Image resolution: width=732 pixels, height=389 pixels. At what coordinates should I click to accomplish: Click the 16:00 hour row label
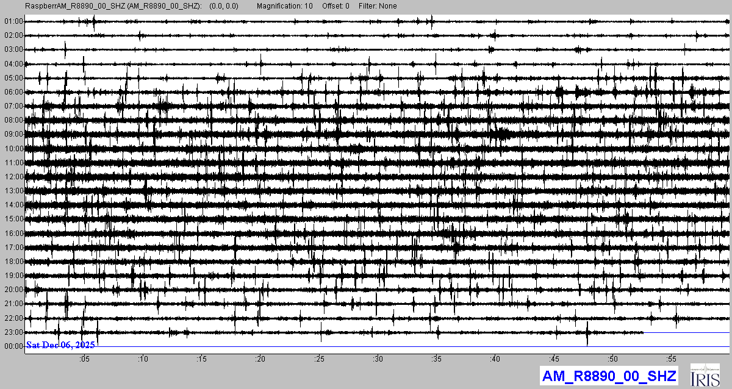(13, 234)
